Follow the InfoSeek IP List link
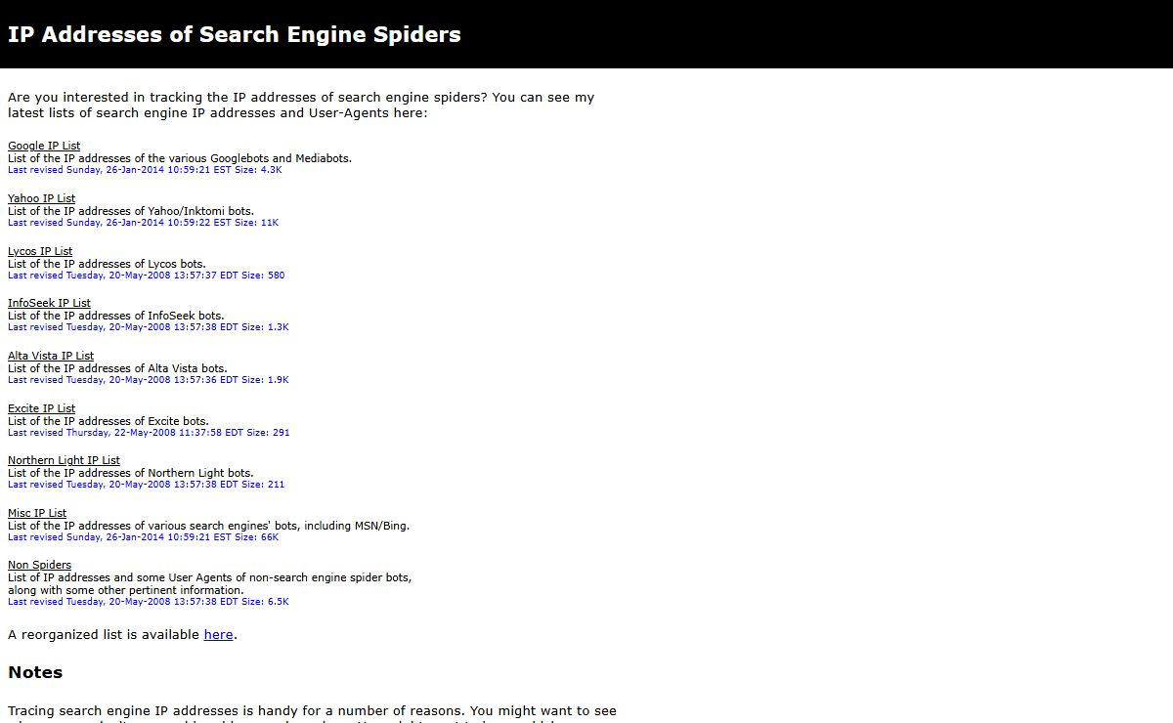Image resolution: width=1173 pixels, height=723 pixels. point(49,303)
